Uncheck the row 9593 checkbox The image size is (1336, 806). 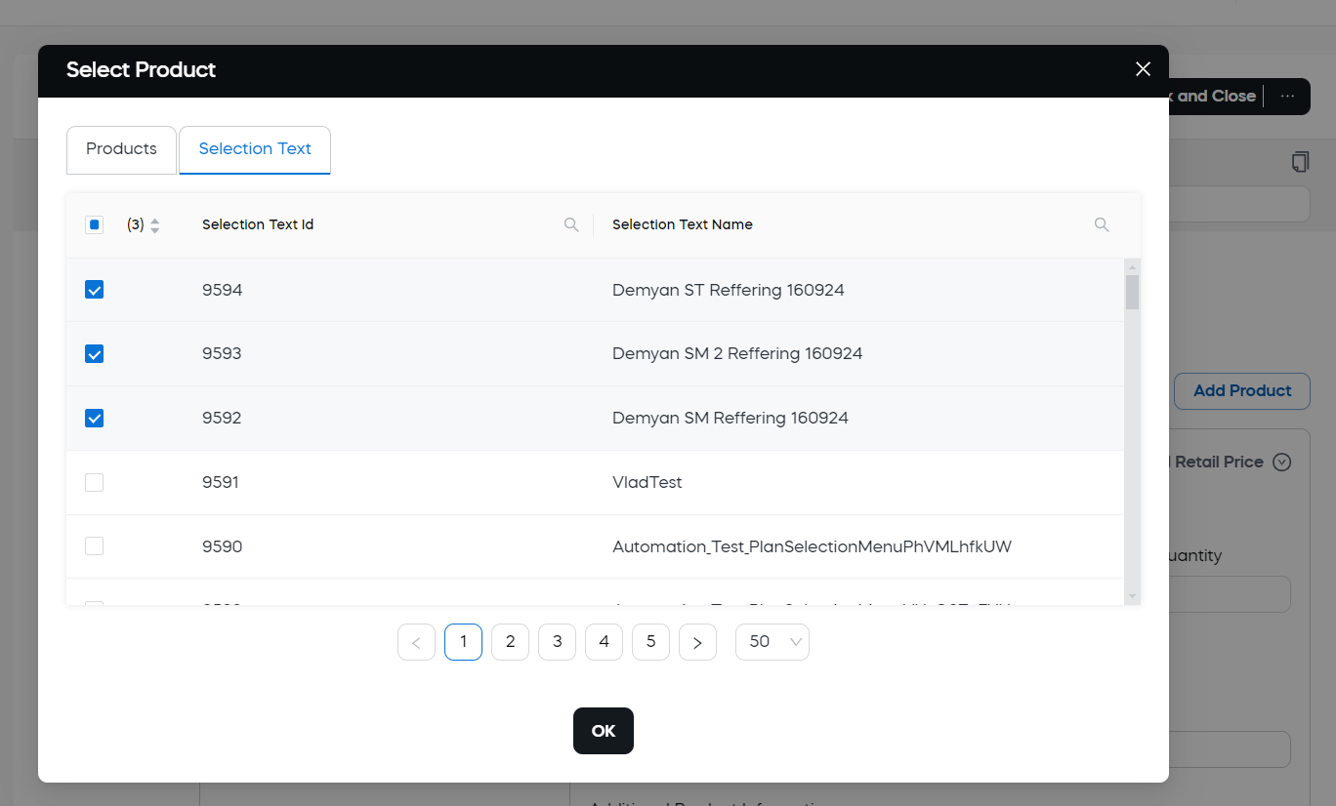tap(94, 354)
